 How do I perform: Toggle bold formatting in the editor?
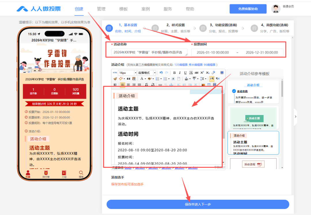point(174,73)
